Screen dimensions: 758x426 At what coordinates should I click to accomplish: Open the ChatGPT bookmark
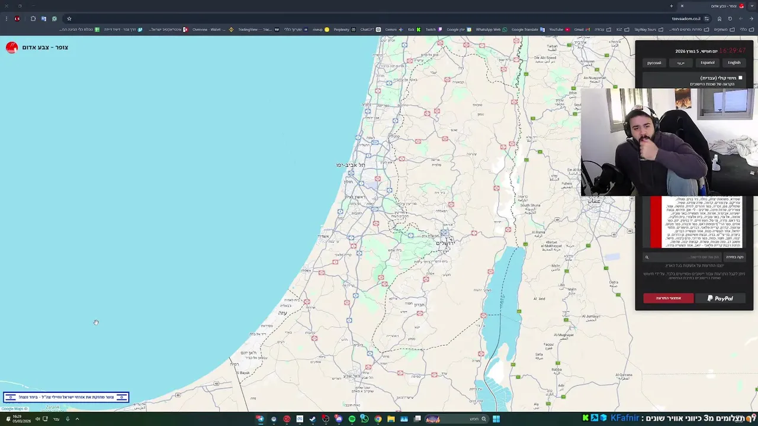(x=370, y=30)
